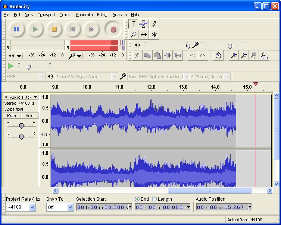
Task: Select the End radio button
Action: coord(137,199)
